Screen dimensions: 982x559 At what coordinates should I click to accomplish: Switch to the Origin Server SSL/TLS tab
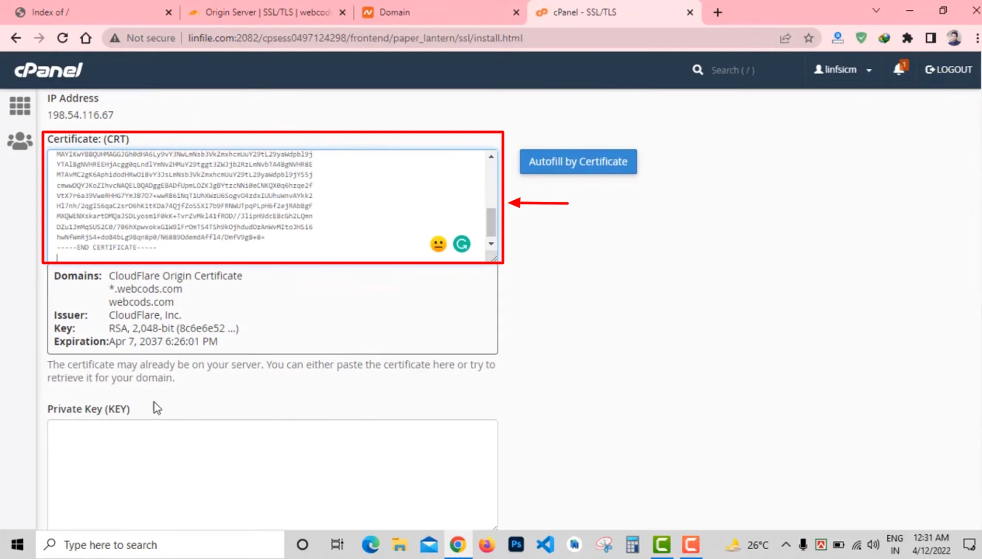(266, 12)
